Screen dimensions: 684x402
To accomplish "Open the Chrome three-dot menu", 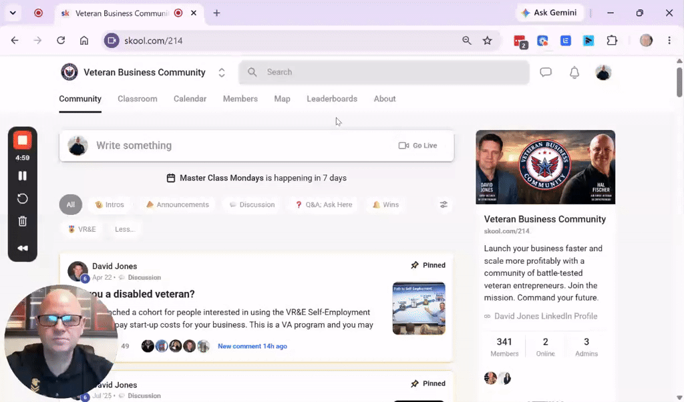I will pyautogui.click(x=669, y=41).
